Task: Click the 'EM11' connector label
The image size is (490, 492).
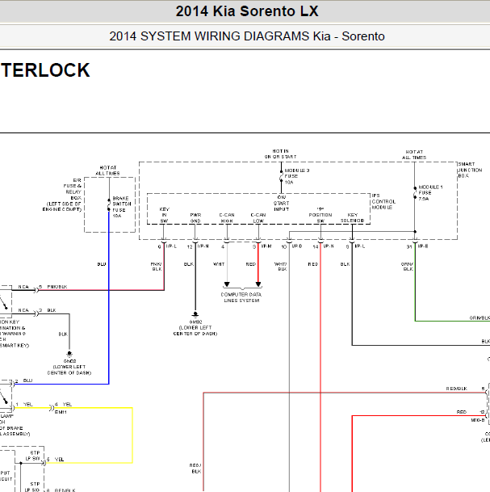Action: click(61, 412)
